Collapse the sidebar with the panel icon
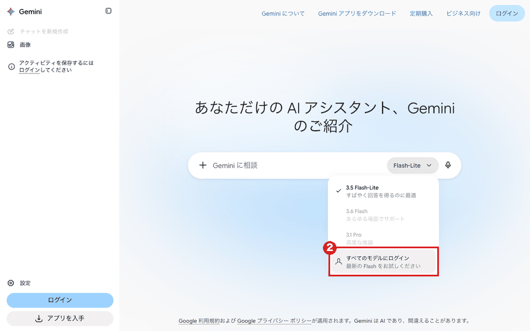530x331 pixels. click(108, 11)
